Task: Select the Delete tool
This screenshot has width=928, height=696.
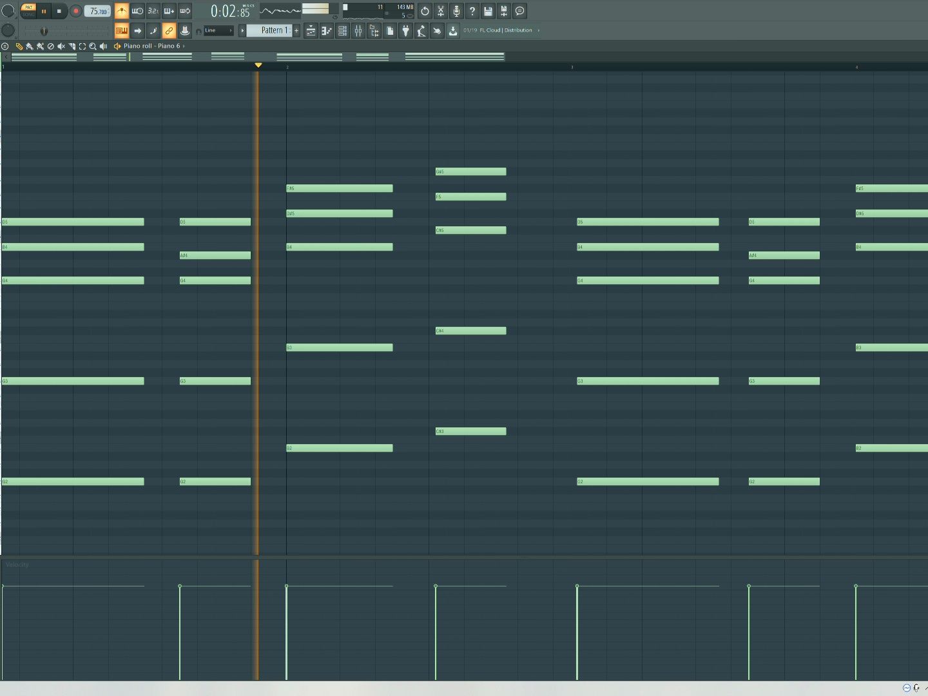Action: pyautogui.click(x=51, y=46)
